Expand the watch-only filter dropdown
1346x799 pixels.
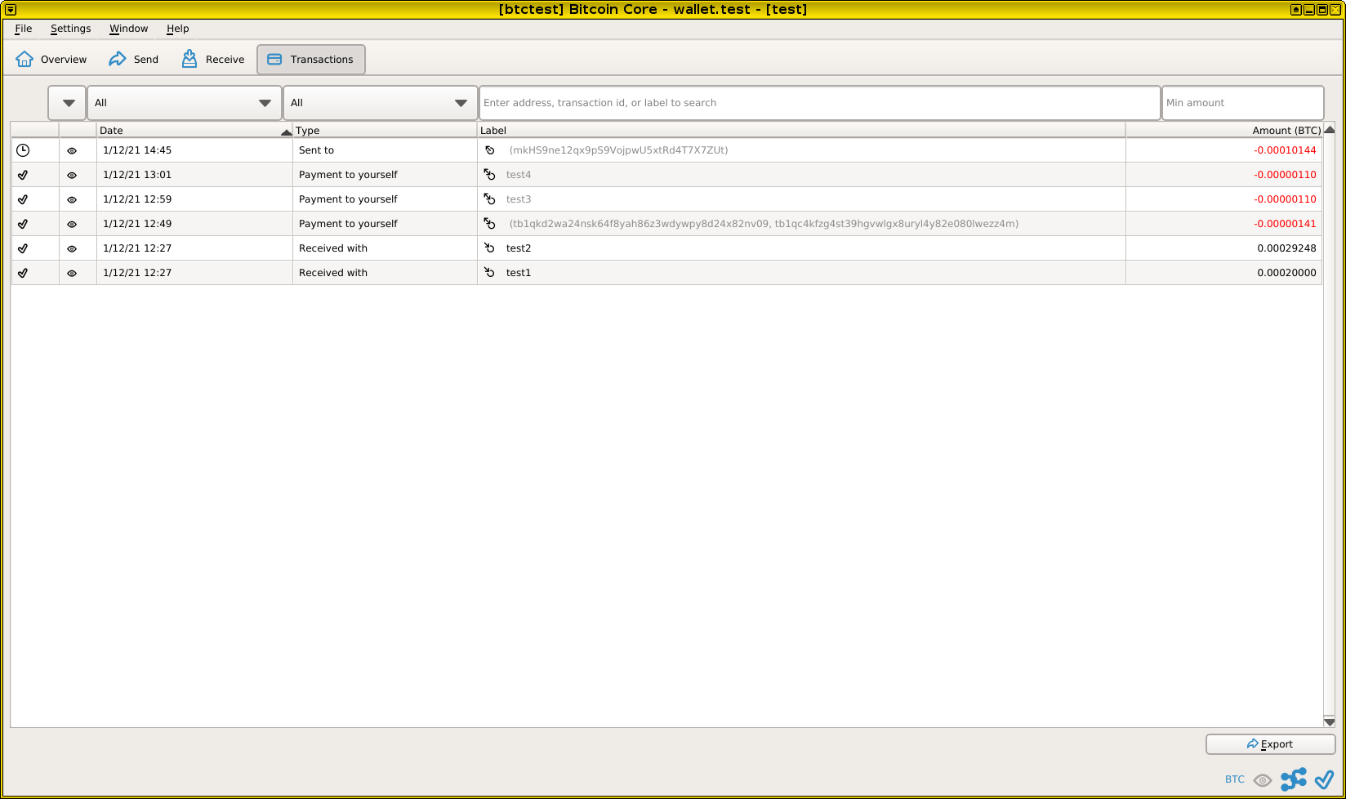(x=67, y=103)
